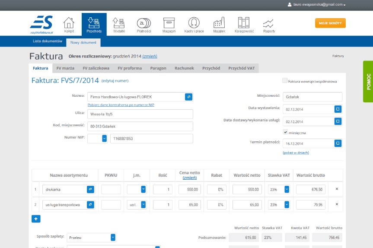The image size is (373, 248).
Task: Click contractor picker icon beside Nazwa
Action: [x=189, y=97]
